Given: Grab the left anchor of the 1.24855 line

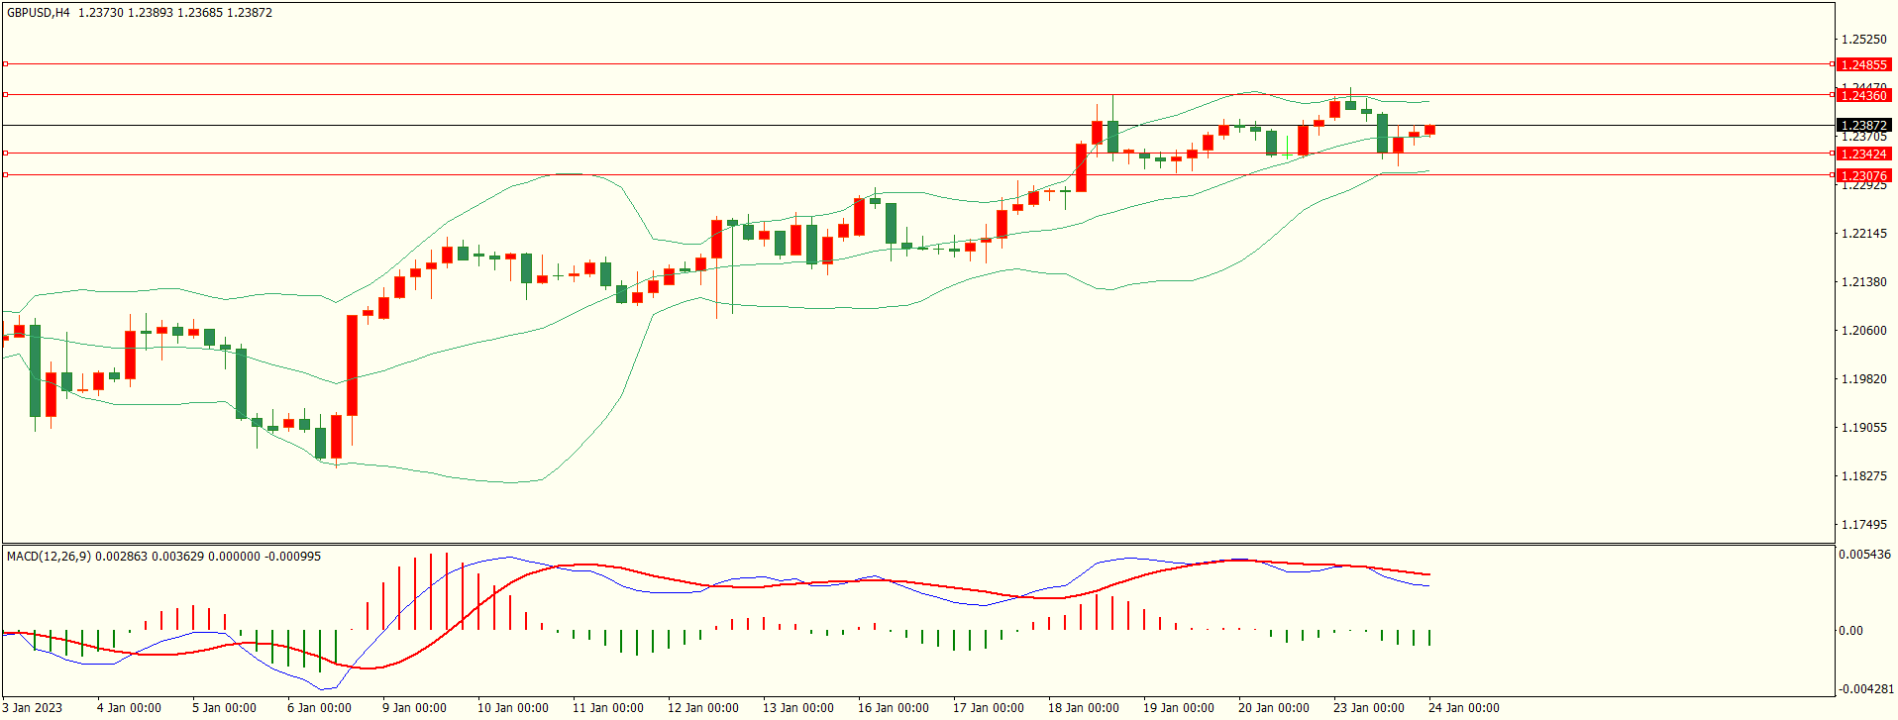Looking at the screenshot, I should pos(5,64).
